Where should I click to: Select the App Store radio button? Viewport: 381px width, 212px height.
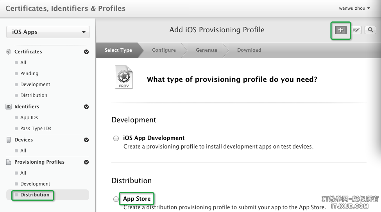click(116, 199)
